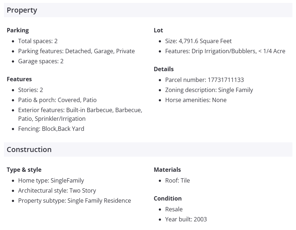Click the Parking features line
This screenshot has height=230, width=296.
(76, 51)
